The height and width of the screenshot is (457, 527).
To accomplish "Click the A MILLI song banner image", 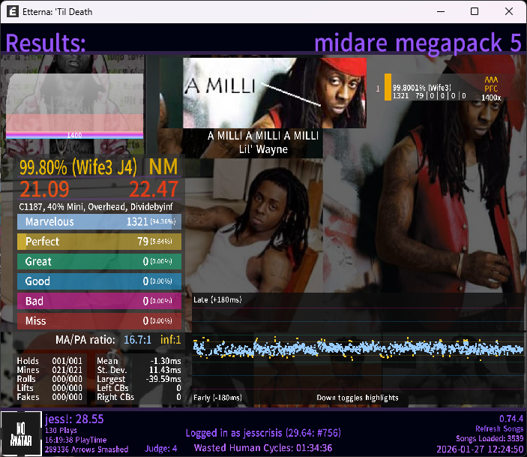I will (274, 93).
